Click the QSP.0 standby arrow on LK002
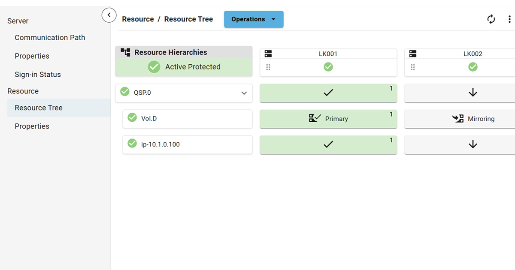Screen dimensions: 515x270 tap(473, 93)
